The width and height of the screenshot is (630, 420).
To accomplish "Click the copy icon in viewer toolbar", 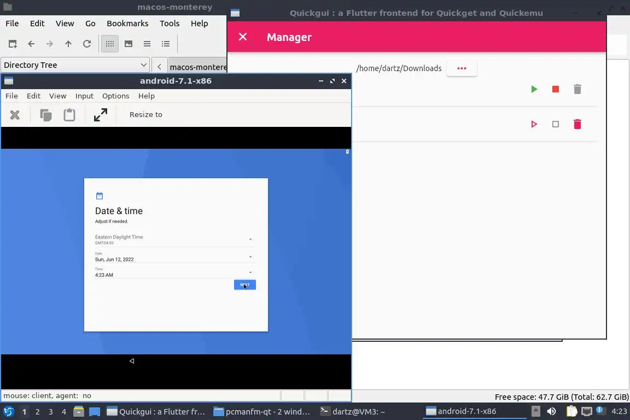I will tap(46, 115).
